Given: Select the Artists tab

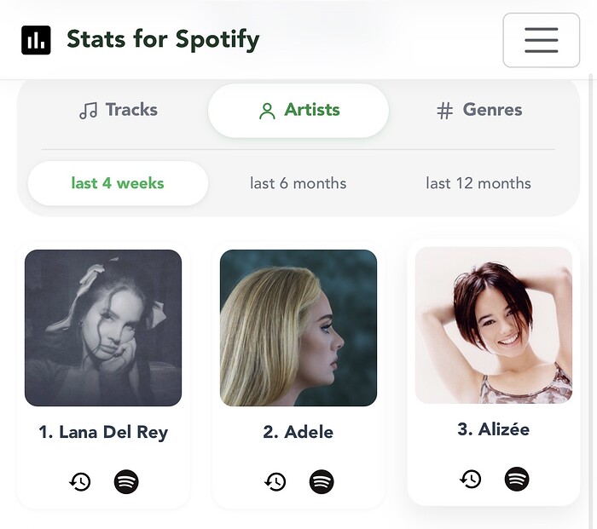Looking at the screenshot, I should click(x=298, y=110).
